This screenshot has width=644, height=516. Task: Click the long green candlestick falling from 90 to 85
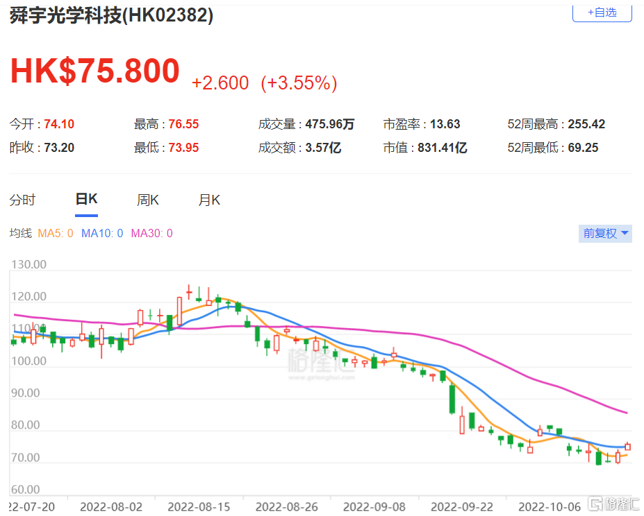point(452,399)
